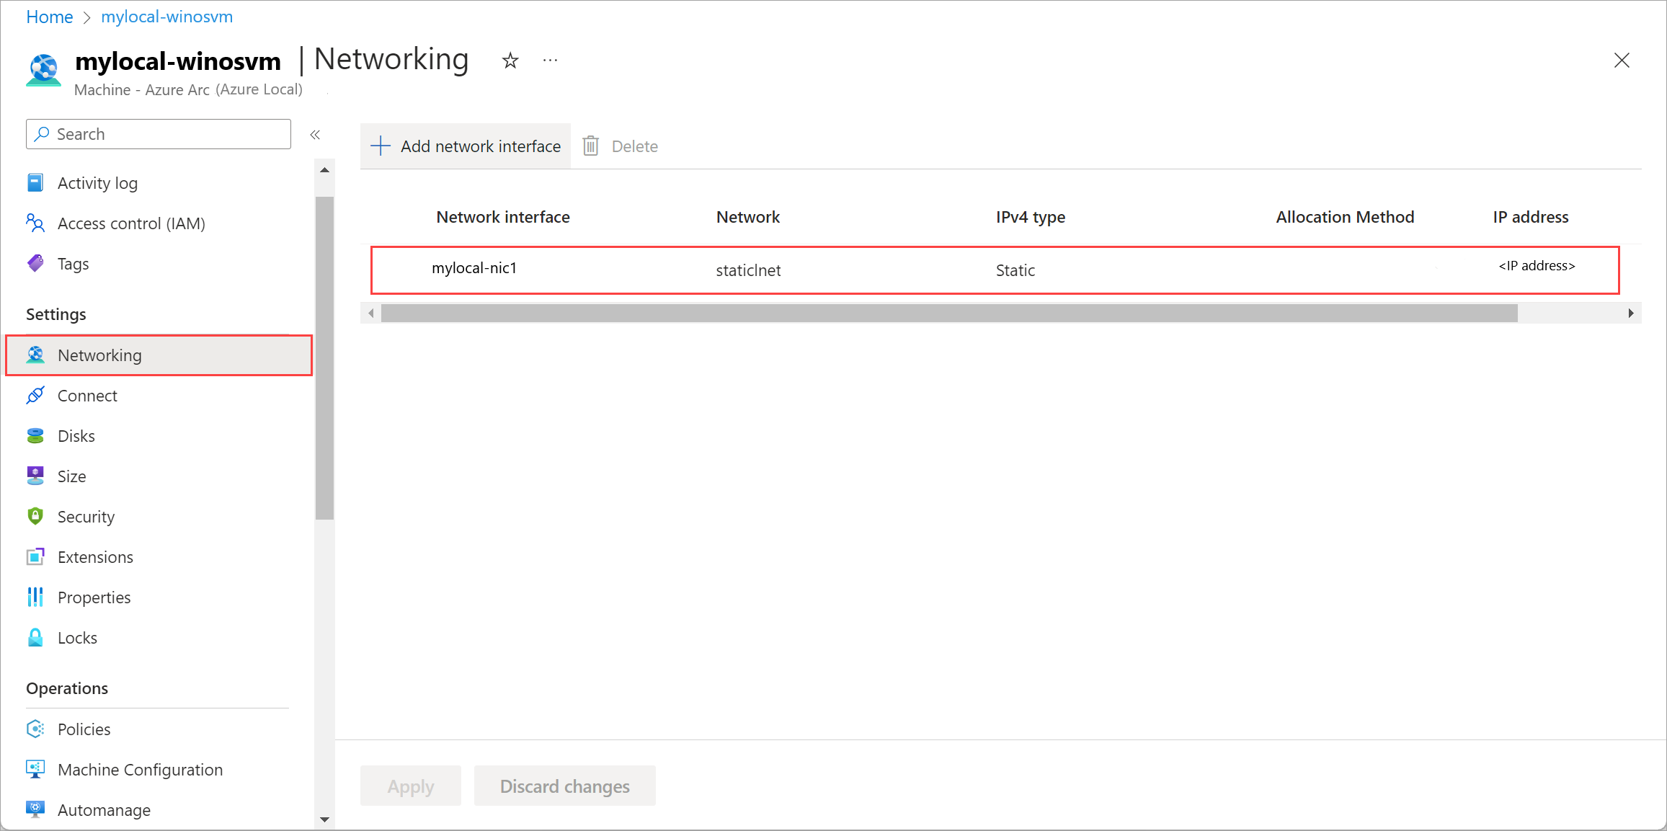Open the Disks settings page
The width and height of the screenshot is (1667, 831).
coord(76,436)
